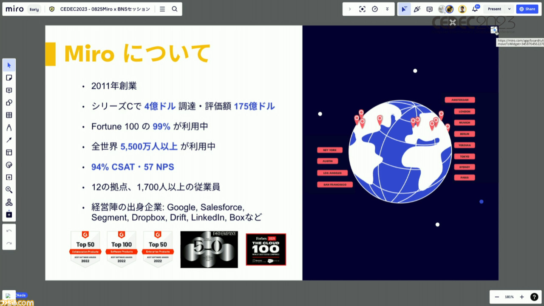
Task: Select the G2 Top 100 Software Products badge
Action: (x=122, y=249)
